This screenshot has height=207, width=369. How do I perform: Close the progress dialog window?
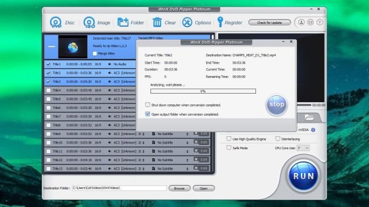click(291, 41)
